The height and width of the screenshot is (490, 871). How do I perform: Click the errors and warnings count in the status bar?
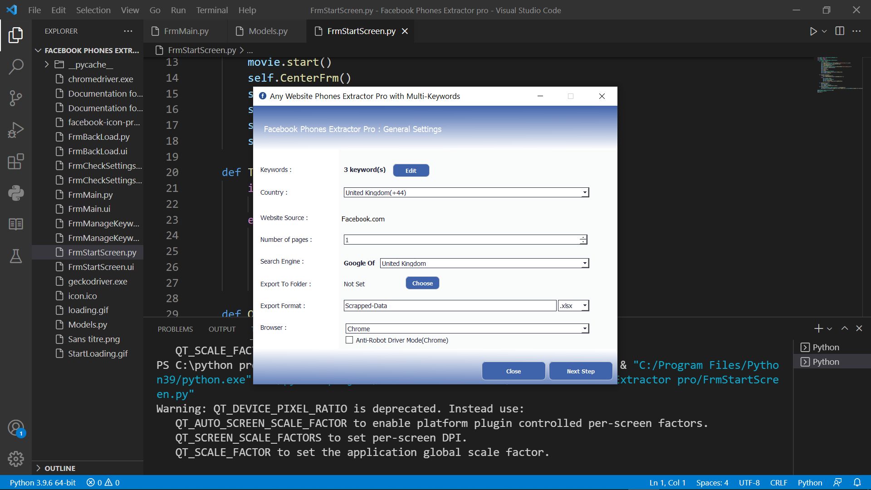click(x=103, y=483)
